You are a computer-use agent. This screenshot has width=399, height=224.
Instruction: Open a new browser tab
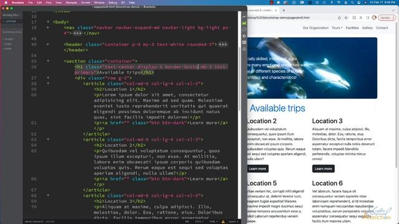click(284, 11)
